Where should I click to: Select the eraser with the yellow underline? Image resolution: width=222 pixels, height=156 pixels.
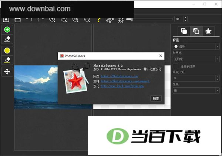point(7,60)
